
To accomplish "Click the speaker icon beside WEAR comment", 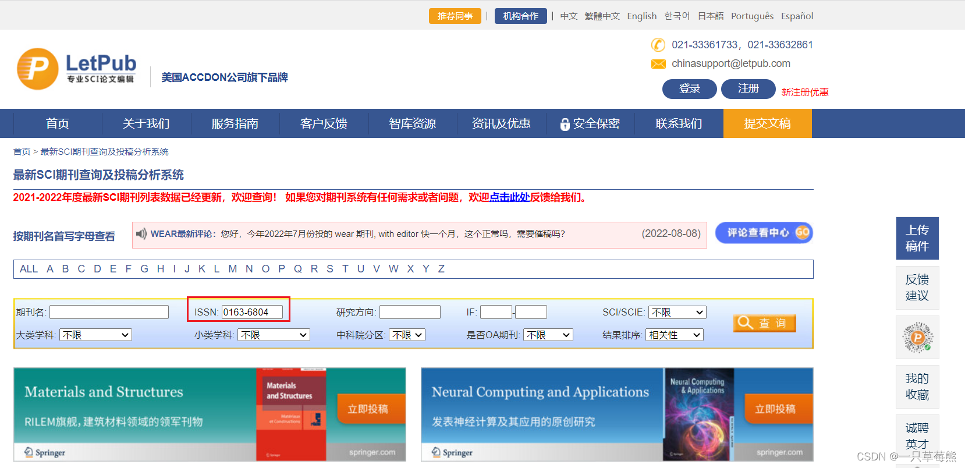I will (x=141, y=233).
